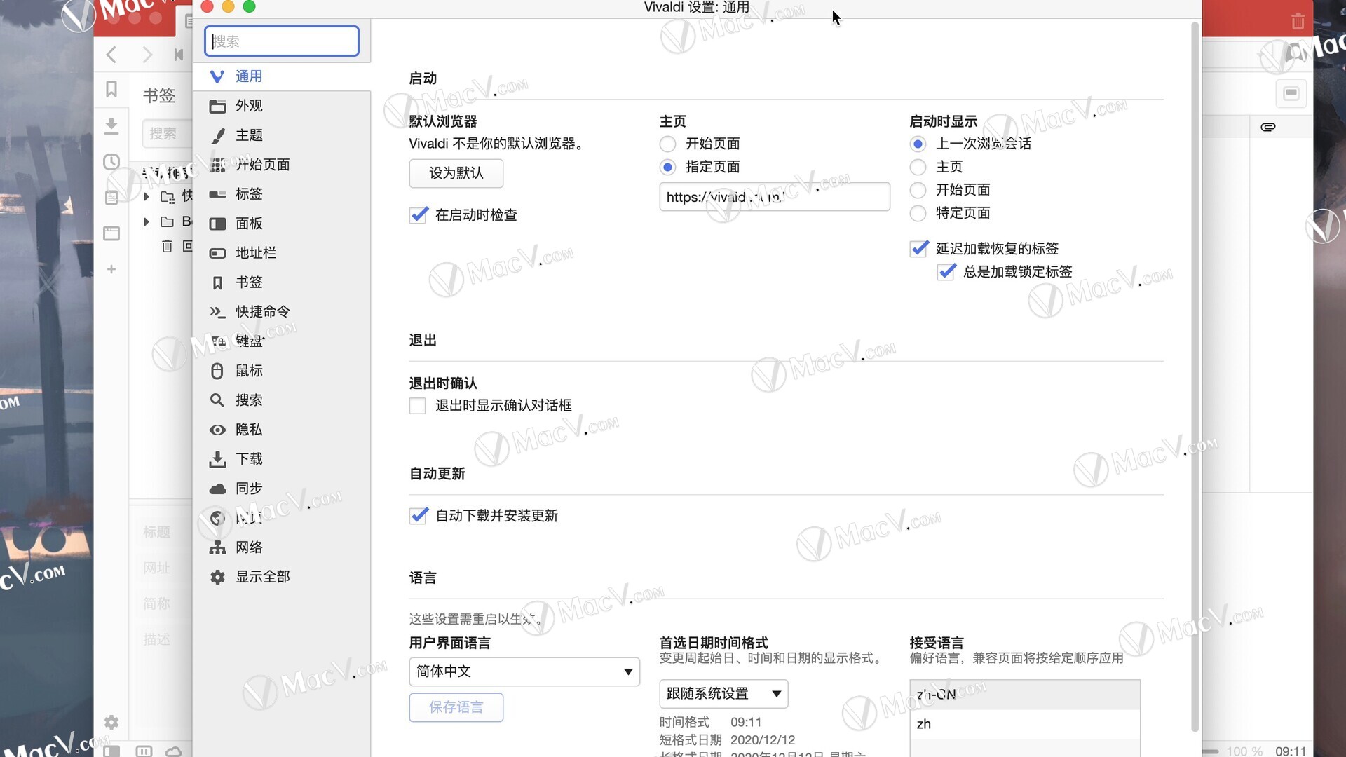This screenshot has width=1346, height=757.
Task: Click the mouse icon beside 鼠标
Action: [x=217, y=371]
